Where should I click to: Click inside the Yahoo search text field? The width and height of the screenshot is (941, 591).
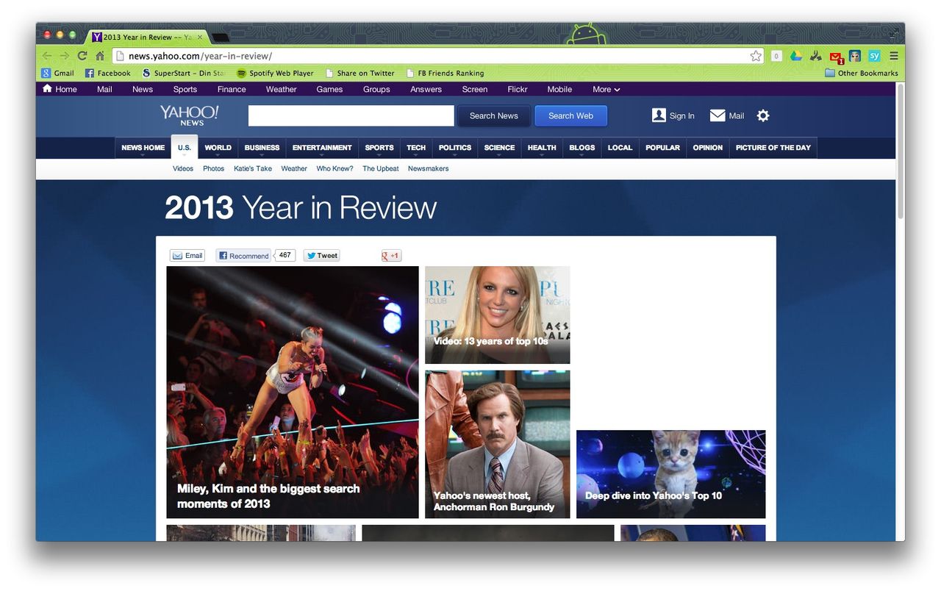[351, 115]
